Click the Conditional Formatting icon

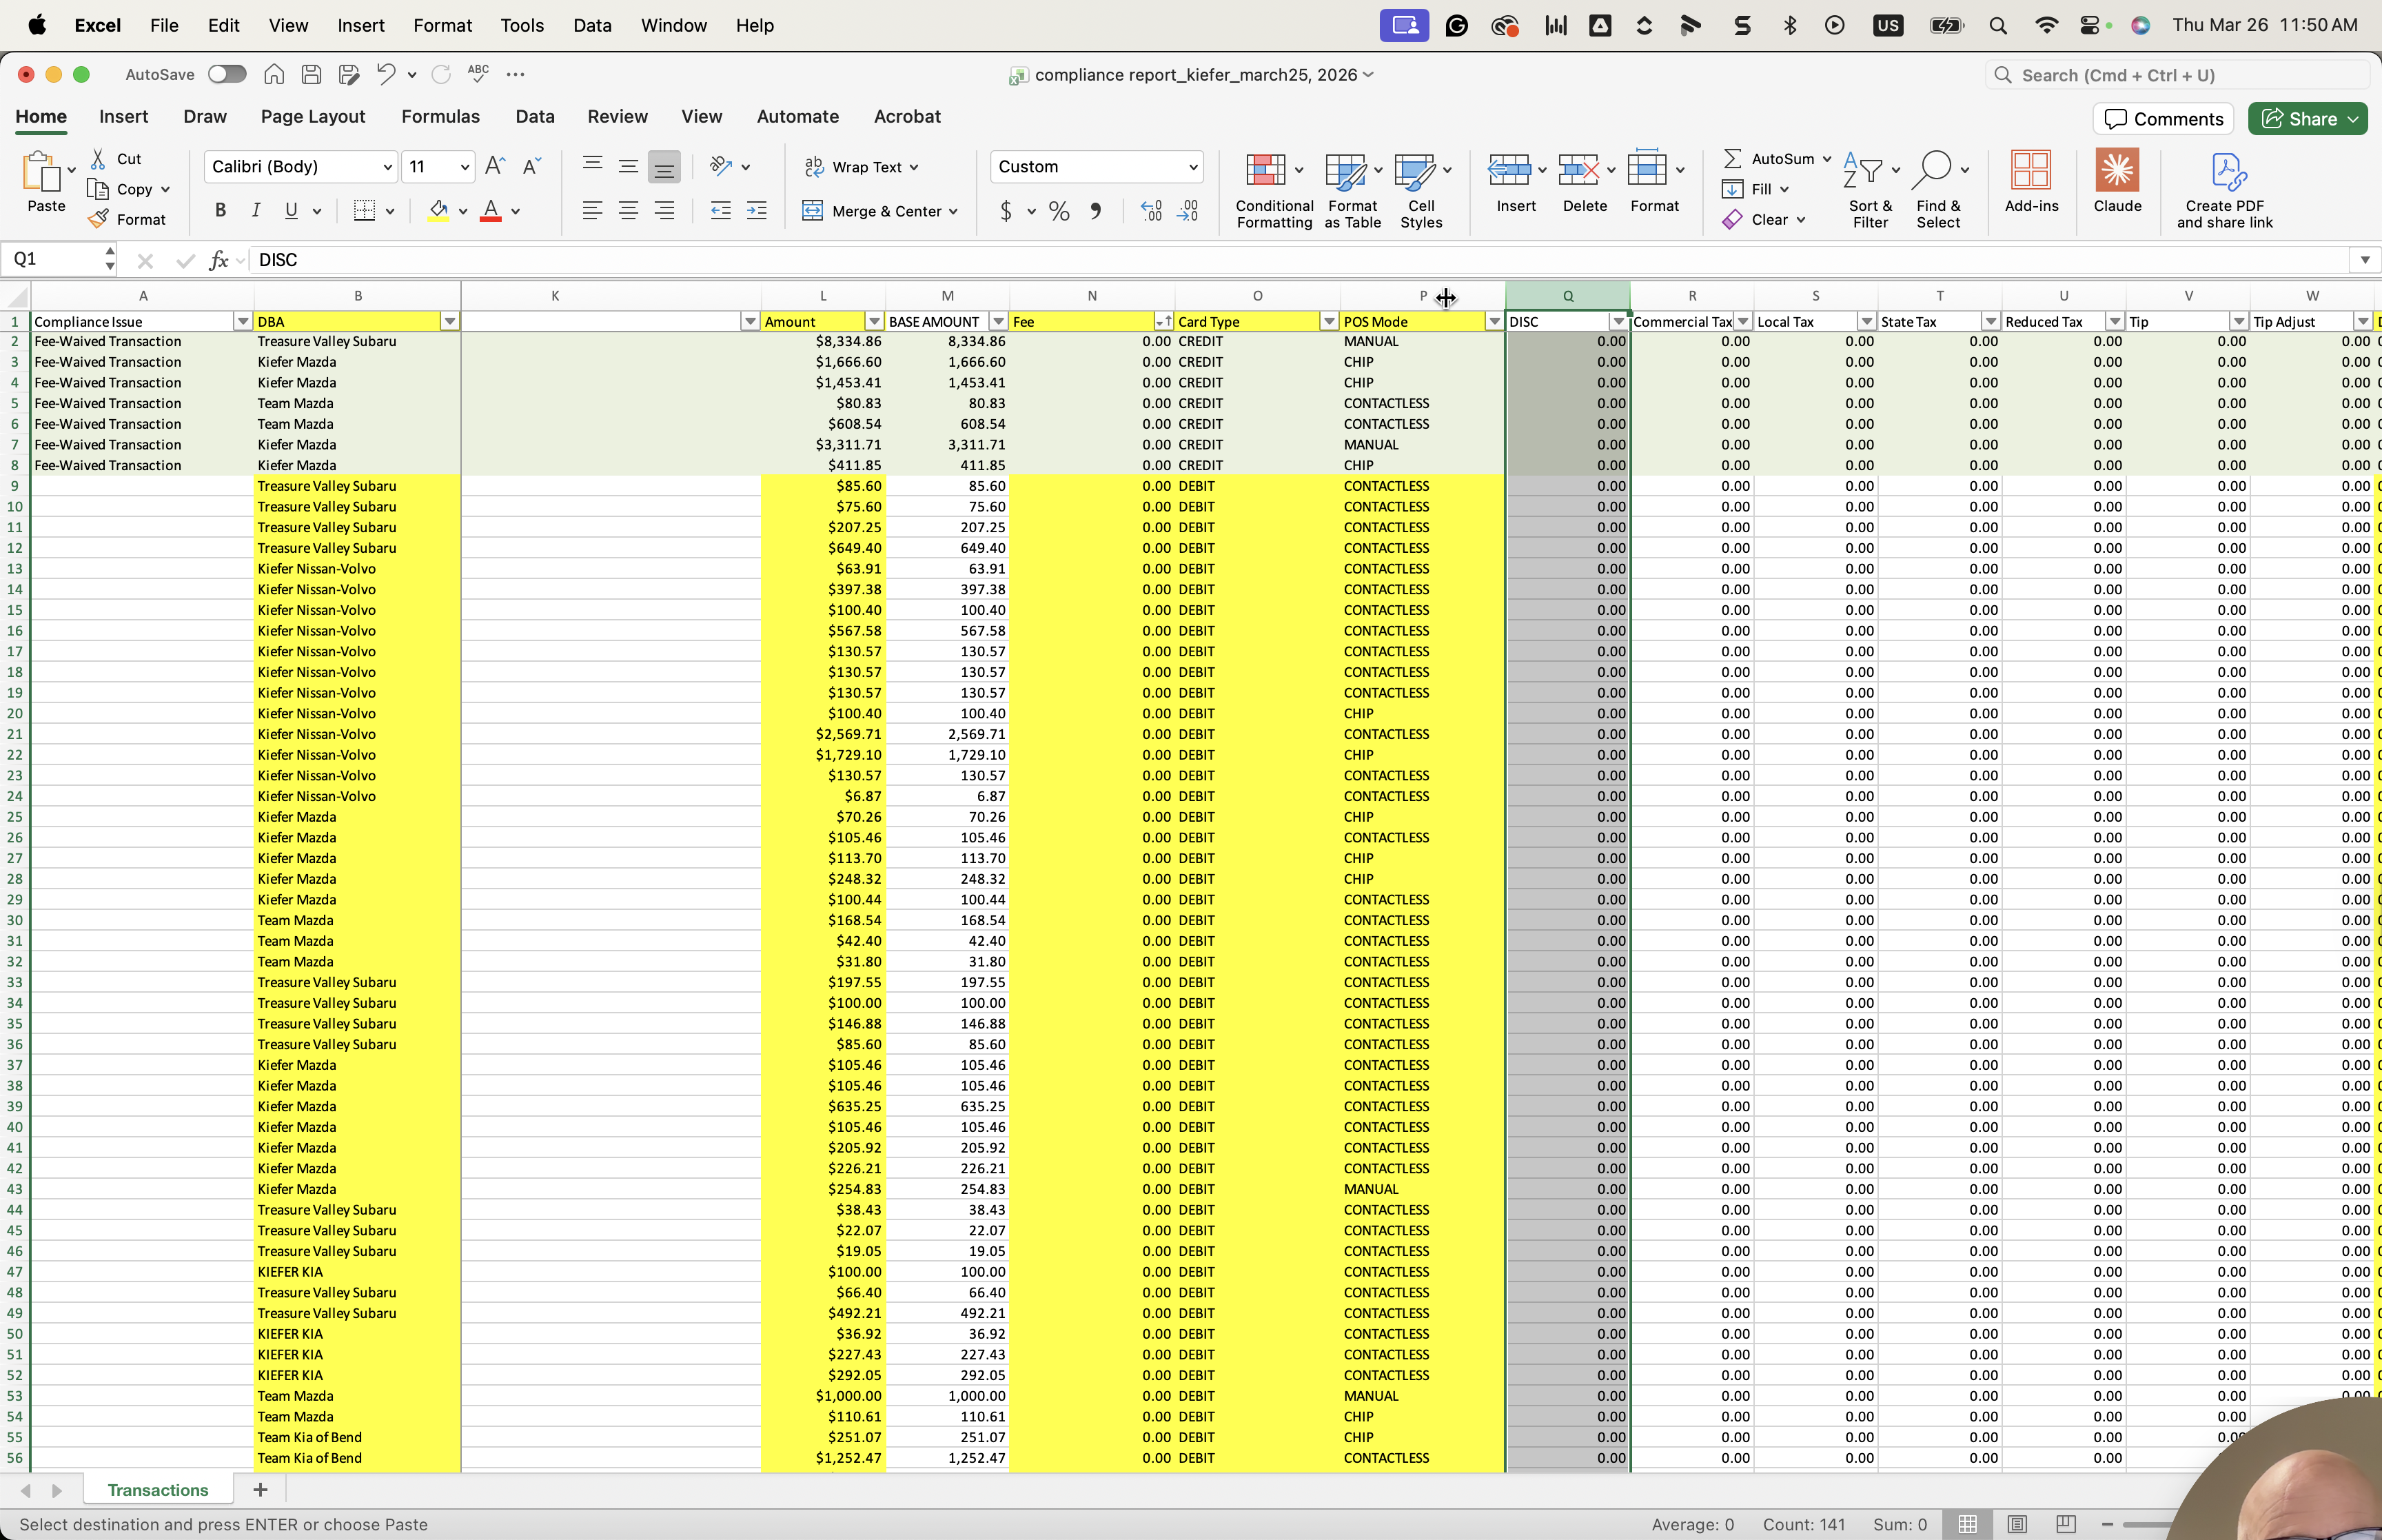pos(1265,170)
